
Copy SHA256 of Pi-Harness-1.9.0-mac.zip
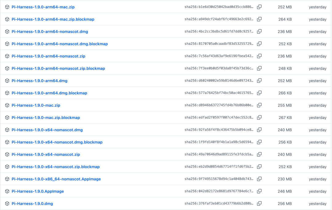[259, 105]
